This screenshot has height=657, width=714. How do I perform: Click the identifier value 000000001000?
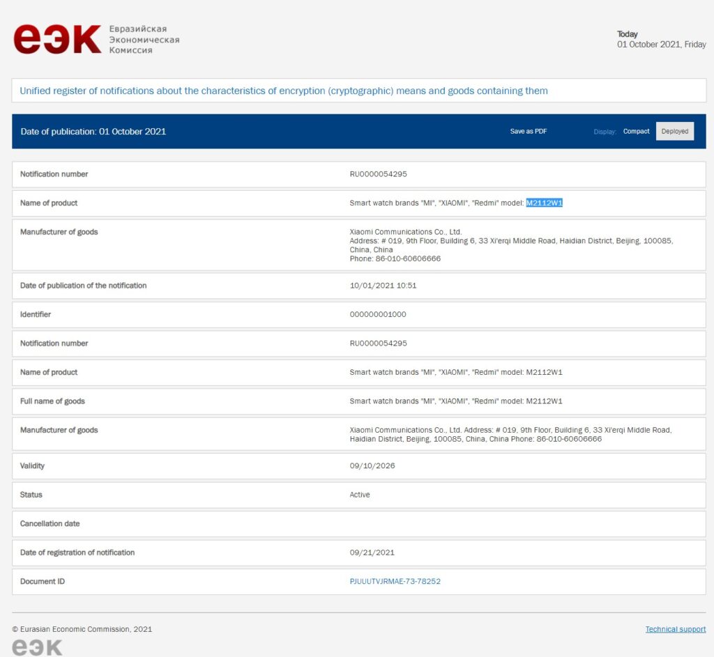point(377,314)
